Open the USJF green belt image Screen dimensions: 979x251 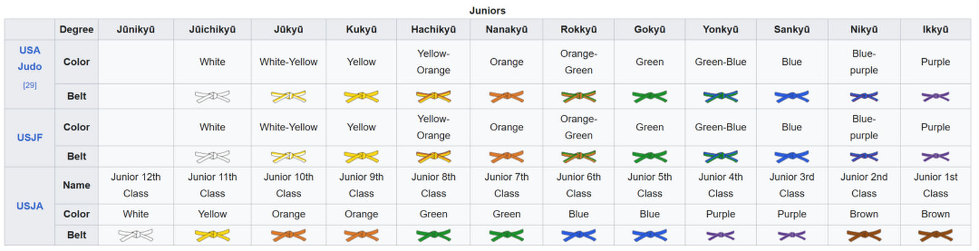pos(650,157)
